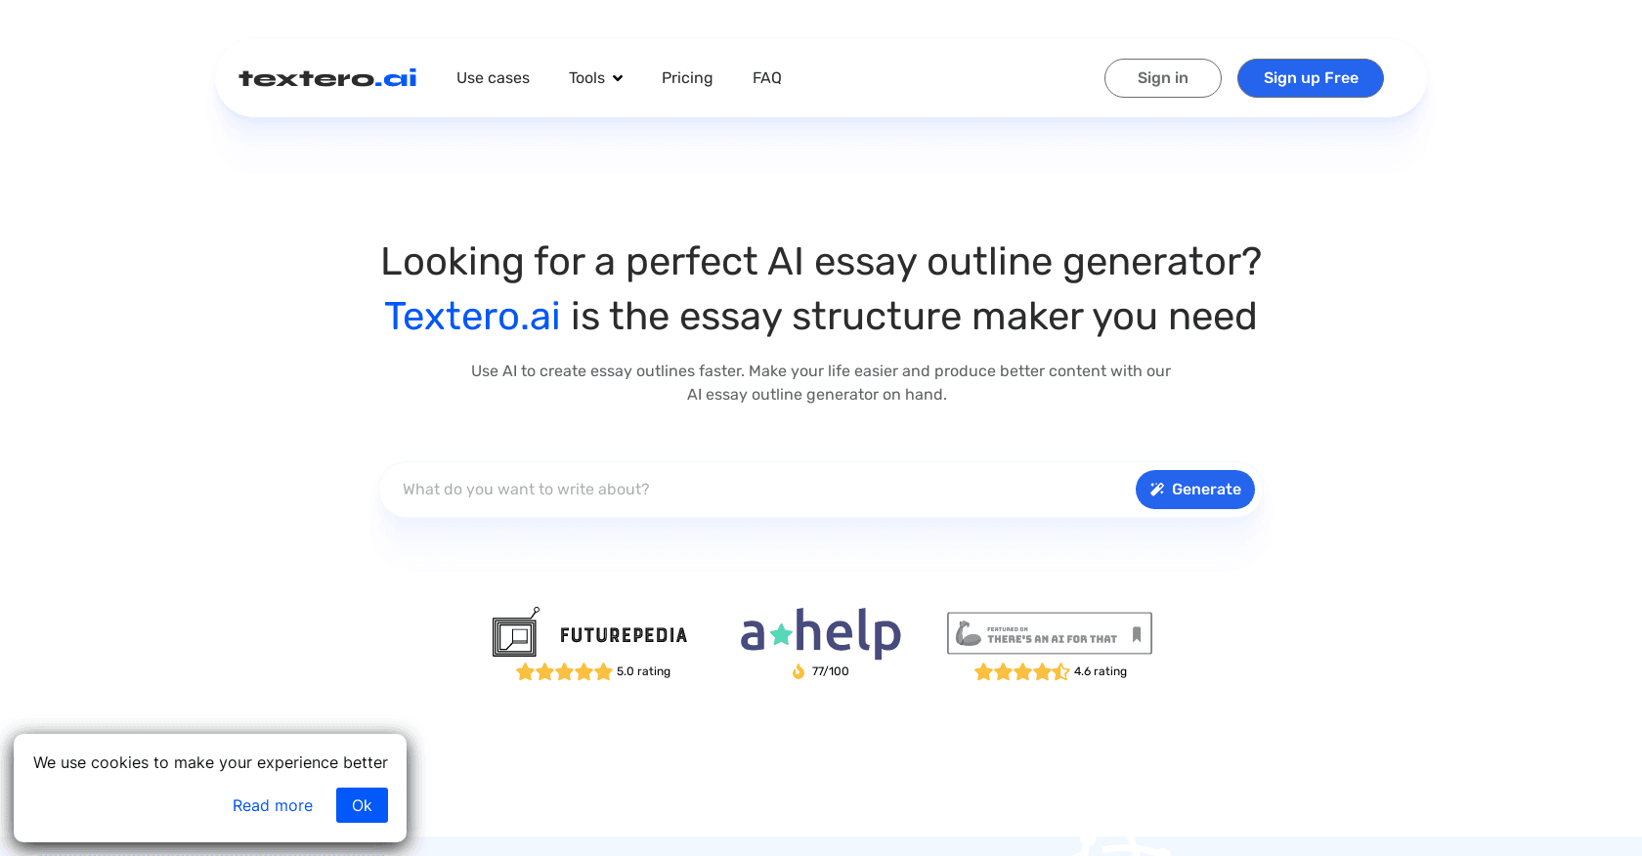This screenshot has height=856, width=1642.
Task: Follow the blue Textero.ai heading link
Action: click(472, 317)
